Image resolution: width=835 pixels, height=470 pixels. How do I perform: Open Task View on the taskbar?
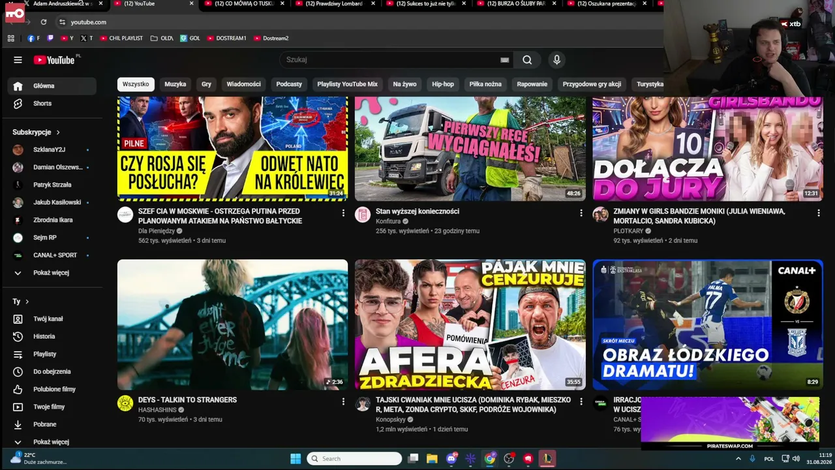413,459
